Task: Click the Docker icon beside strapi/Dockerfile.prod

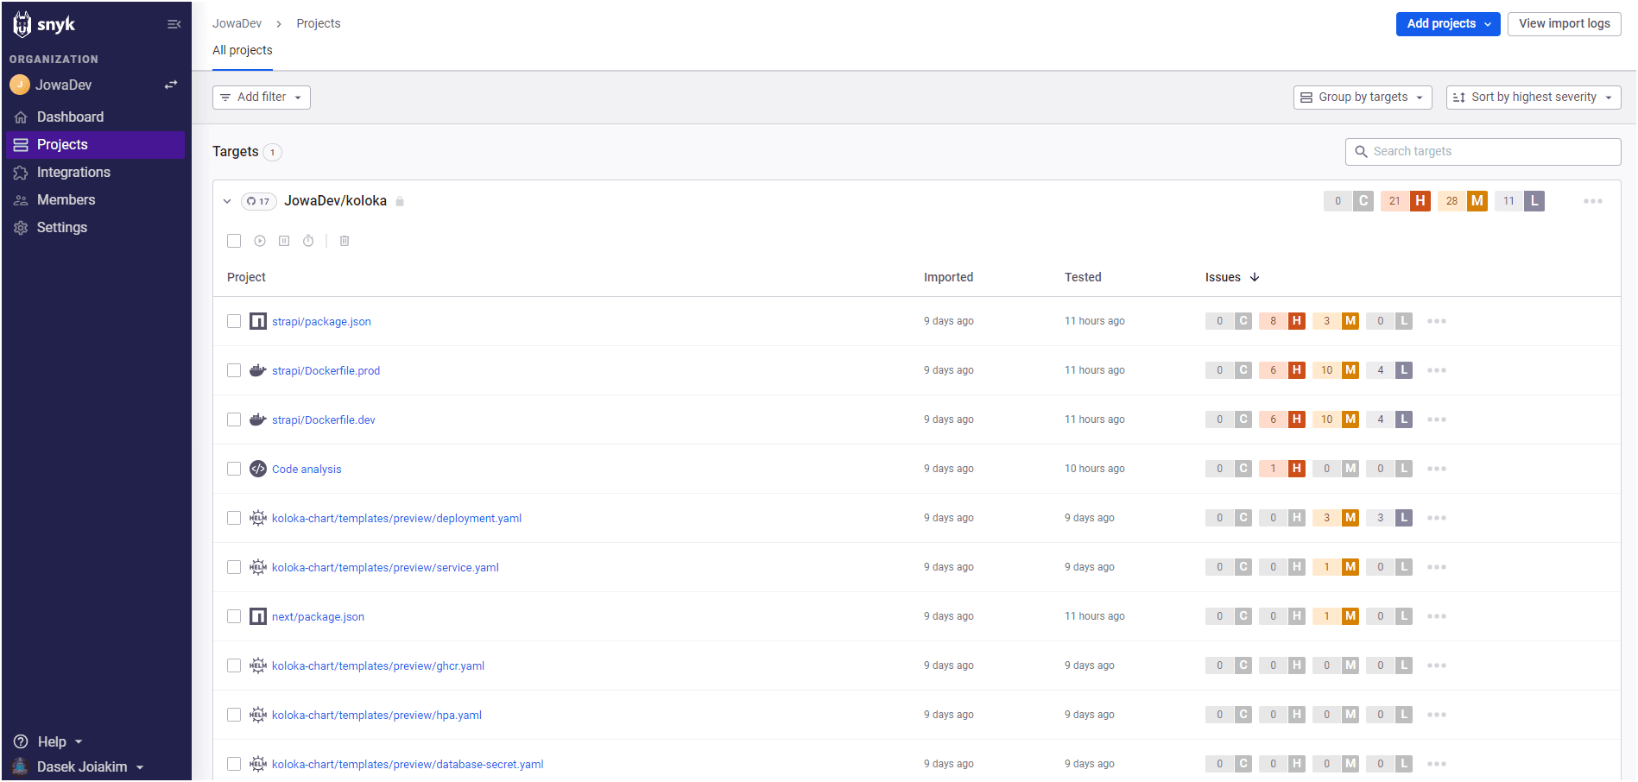Action: [258, 370]
